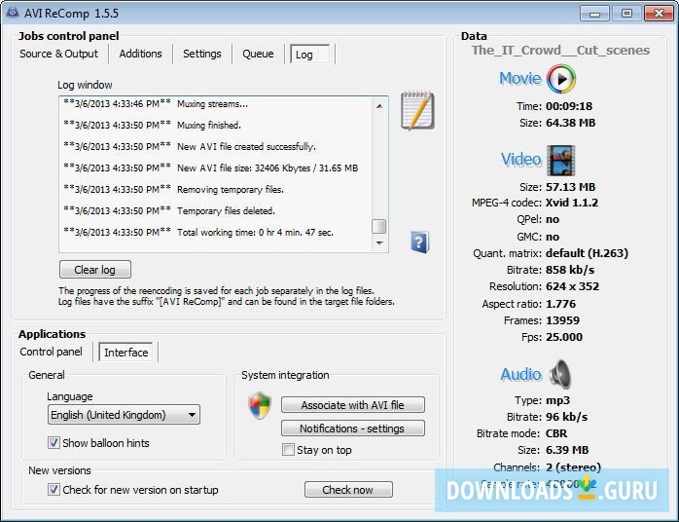Click Associate with AVI file button
This screenshot has height=522, width=679.
pos(353,405)
